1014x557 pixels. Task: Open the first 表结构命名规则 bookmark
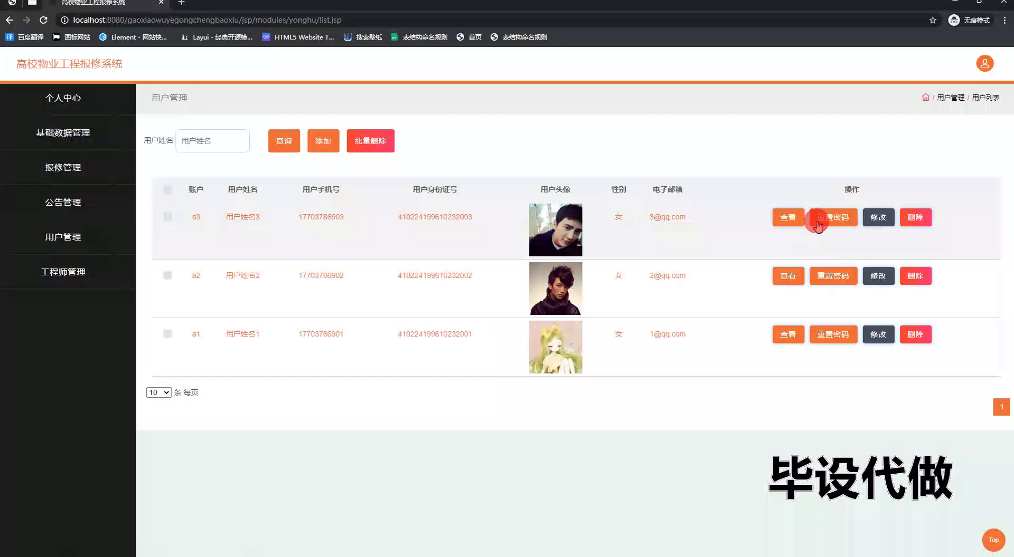(419, 37)
